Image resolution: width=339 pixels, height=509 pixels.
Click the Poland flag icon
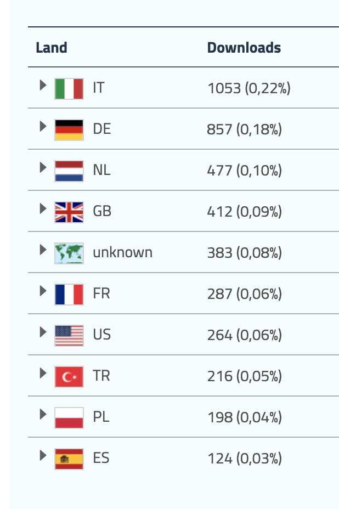(x=69, y=417)
